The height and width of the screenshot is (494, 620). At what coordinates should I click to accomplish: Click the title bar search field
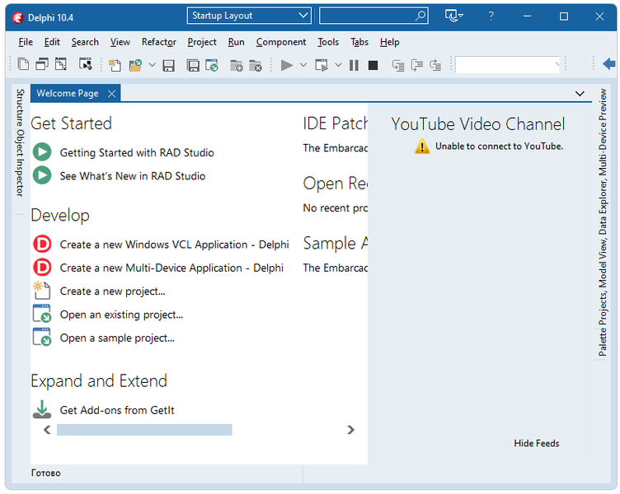pos(373,16)
